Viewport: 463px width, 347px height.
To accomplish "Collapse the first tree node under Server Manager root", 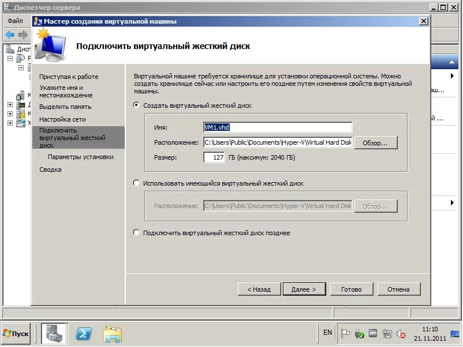I will pos(10,59).
